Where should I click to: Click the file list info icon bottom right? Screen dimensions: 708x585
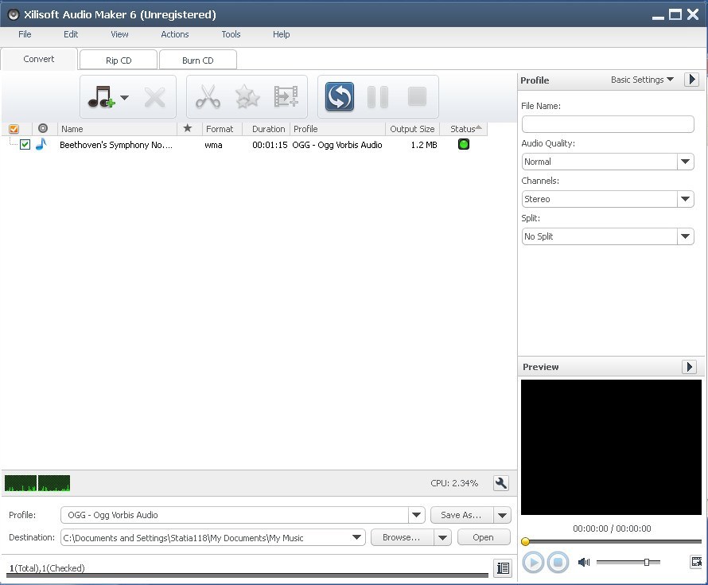[x=503, y=567]
